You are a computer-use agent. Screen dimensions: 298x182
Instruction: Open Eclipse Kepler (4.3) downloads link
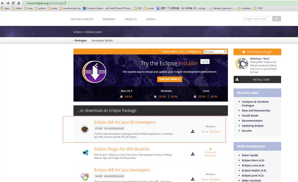(254, 170)
